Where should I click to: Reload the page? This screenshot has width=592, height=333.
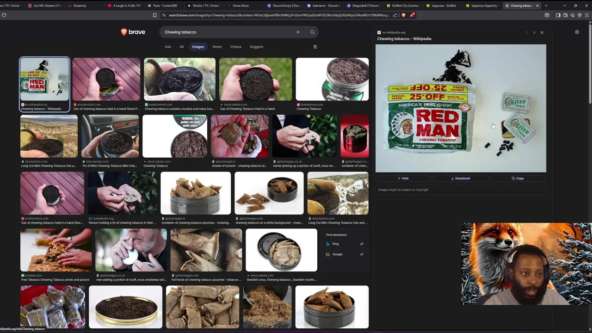[x=4, y=15]
